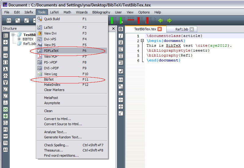
Task: Click the align right icon in editor toolbar
Action: click(x=121, y=63)
